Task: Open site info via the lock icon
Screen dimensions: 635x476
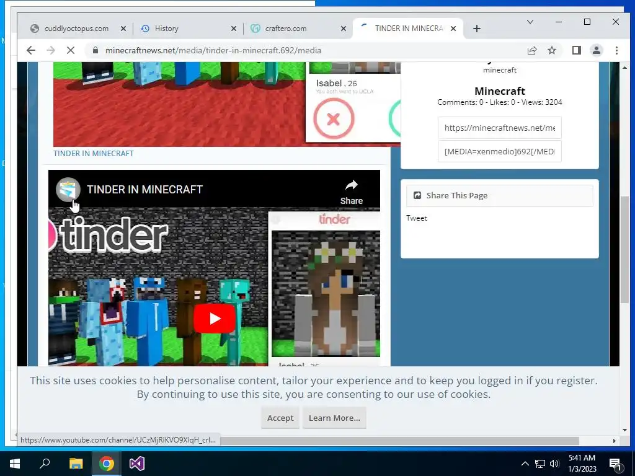Action: [95, 50]
